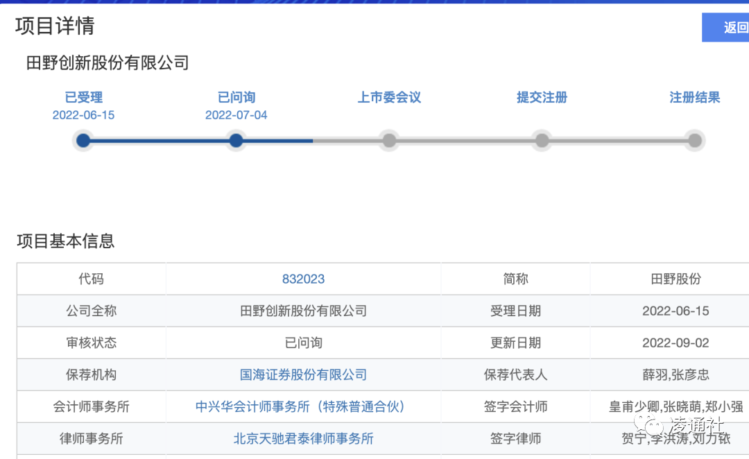Click the 代码 label cell
This screenshot has width=749, height=459.
coord(92,279)
